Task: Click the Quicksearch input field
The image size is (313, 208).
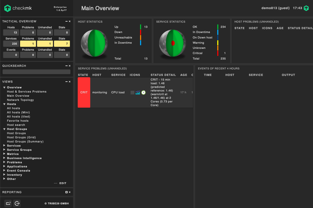Action: pos(37,72)
